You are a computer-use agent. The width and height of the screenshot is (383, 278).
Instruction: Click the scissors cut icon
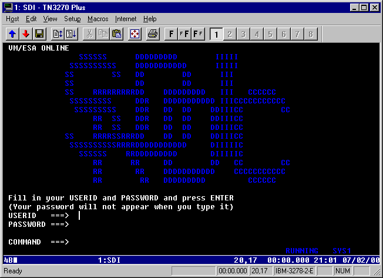(90, 34)
